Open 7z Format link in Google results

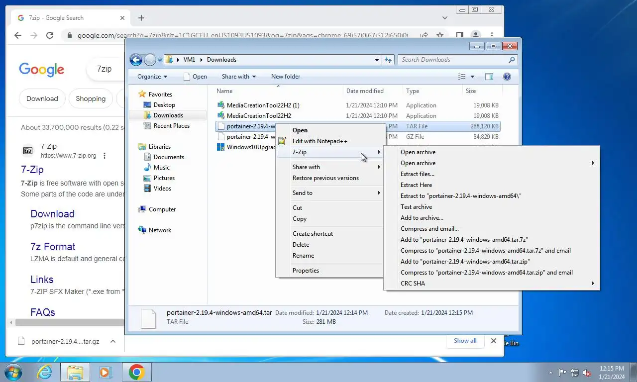[53, 247]
